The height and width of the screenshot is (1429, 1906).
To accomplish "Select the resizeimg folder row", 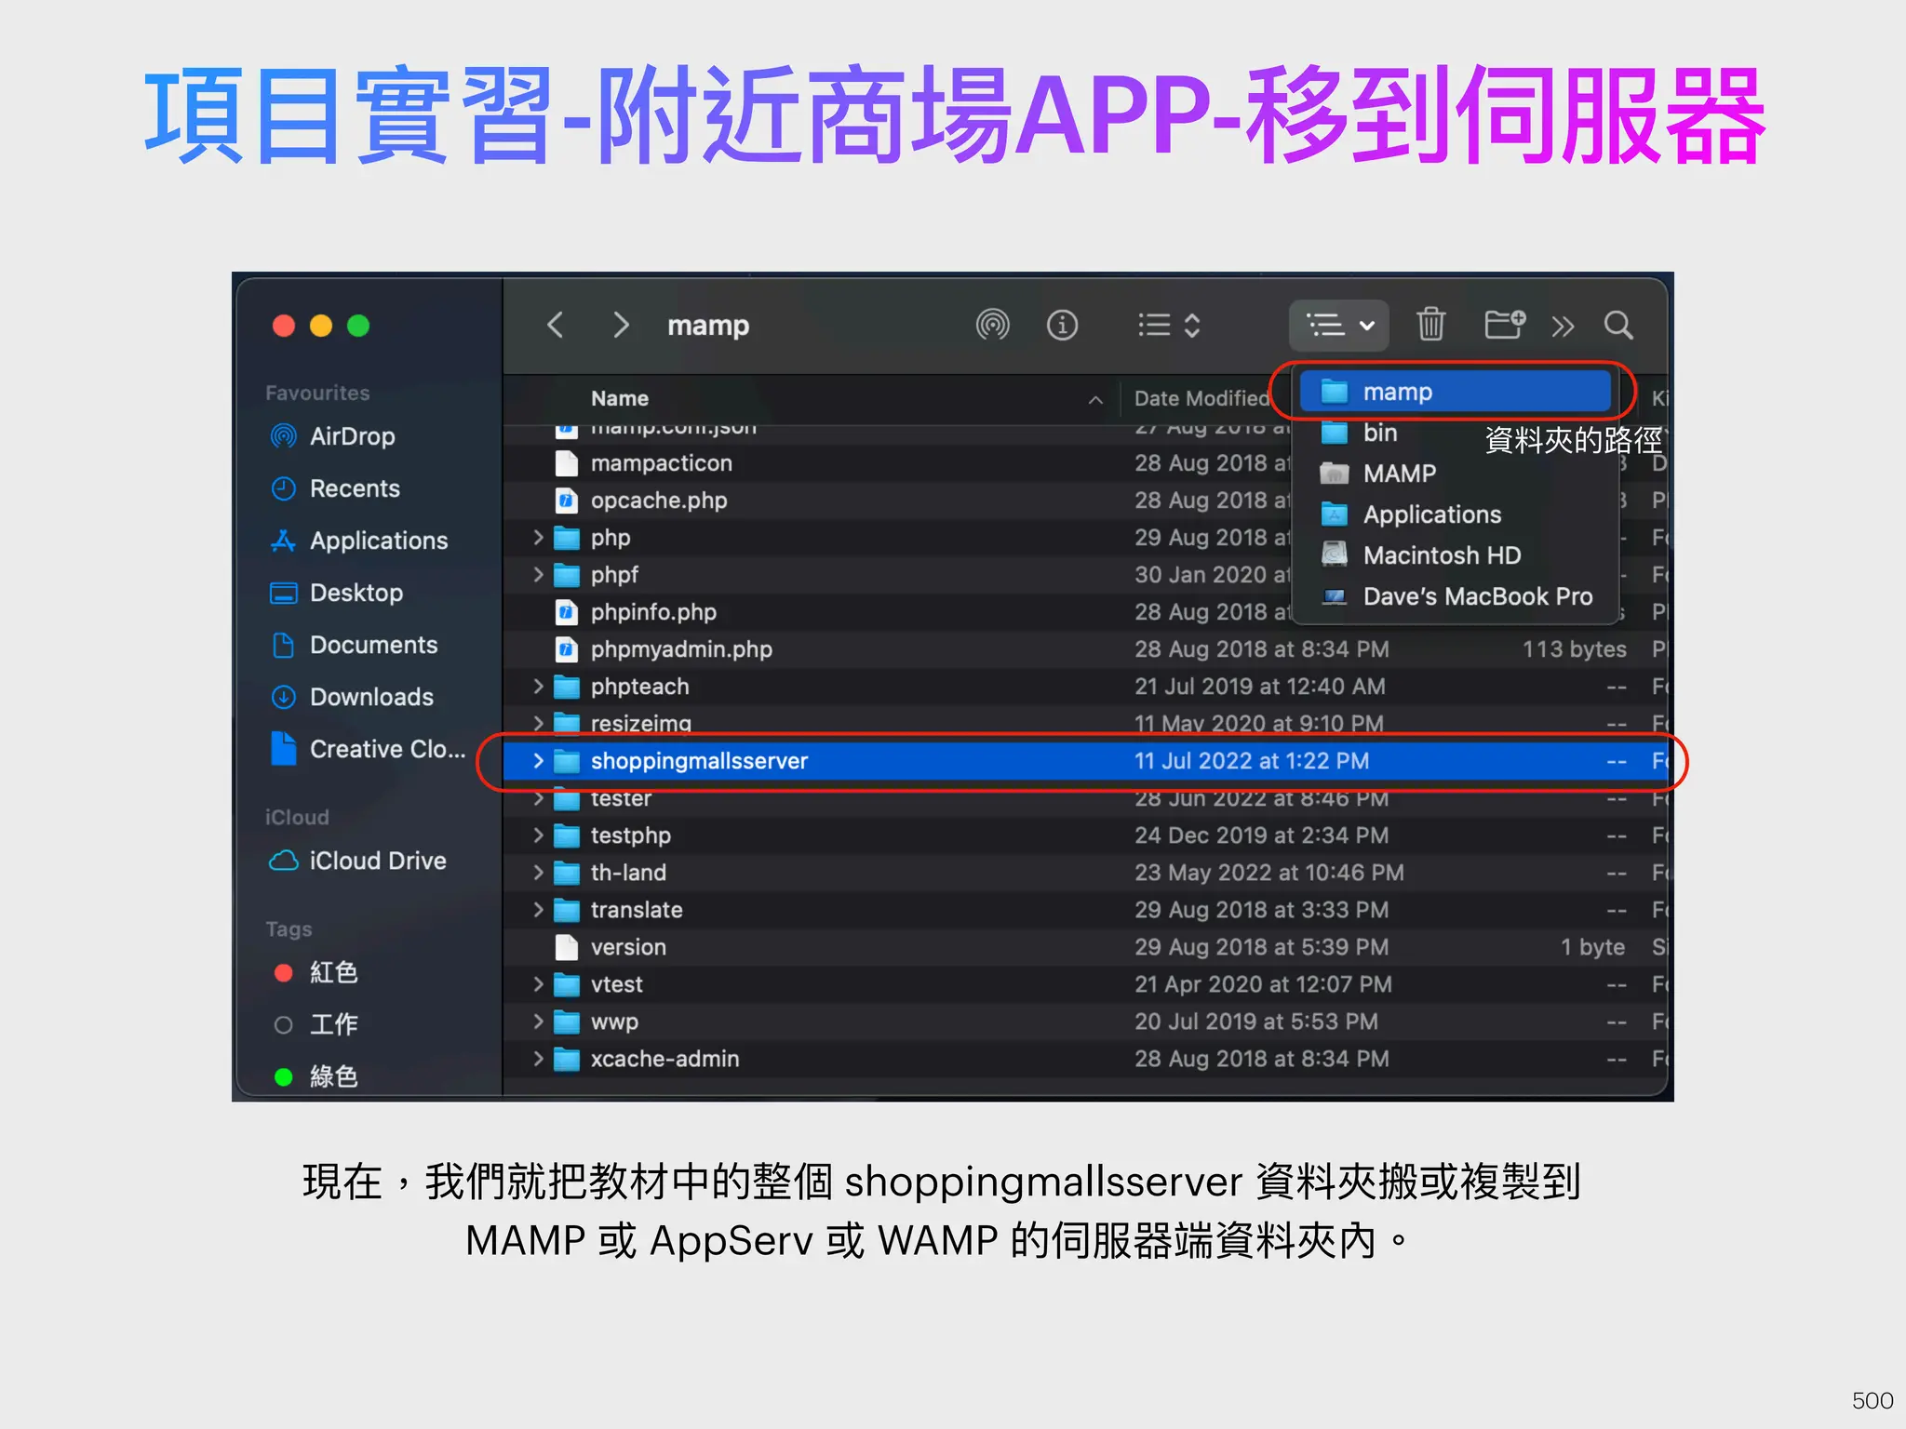I will [1085, 723].
